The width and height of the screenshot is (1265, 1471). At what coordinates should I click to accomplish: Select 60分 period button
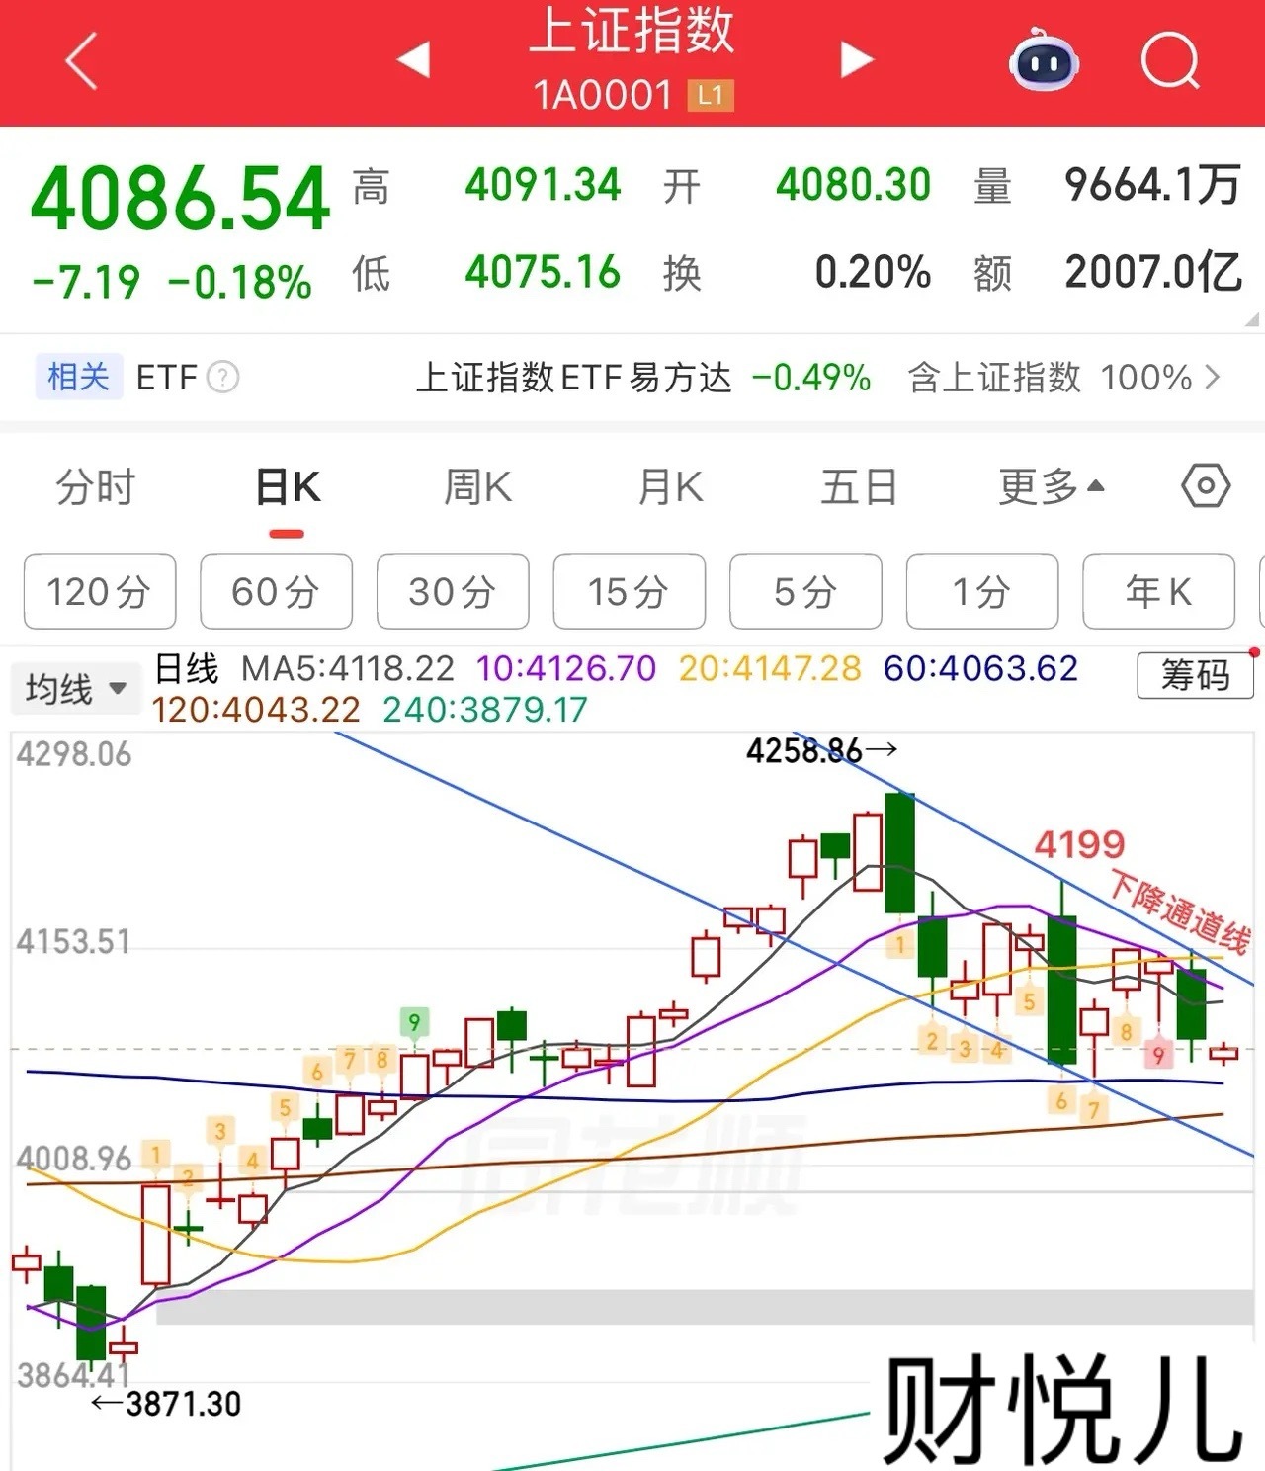pyautogui.click(x=276, y=591)
